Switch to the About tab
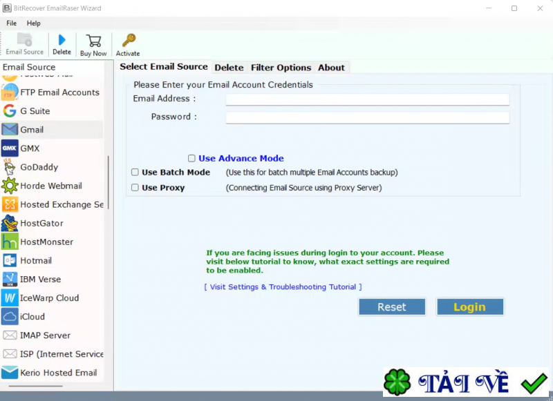 click(331, 67)
